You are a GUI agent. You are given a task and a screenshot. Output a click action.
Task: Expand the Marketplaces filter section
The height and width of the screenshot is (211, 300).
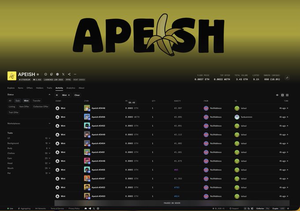pyautogui.click(x=29, y=123)
